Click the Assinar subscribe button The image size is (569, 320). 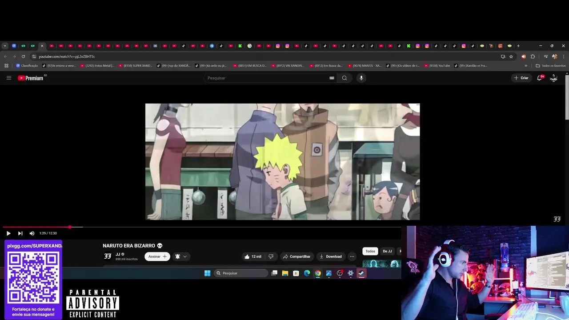pyautogui.click(x=157, y=256)
